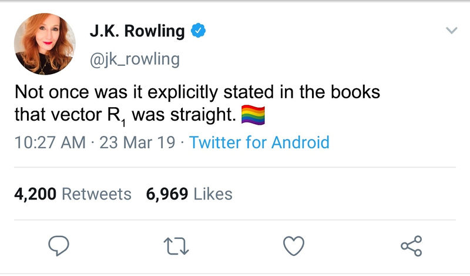Click the blue verified badge

[200, 31]
